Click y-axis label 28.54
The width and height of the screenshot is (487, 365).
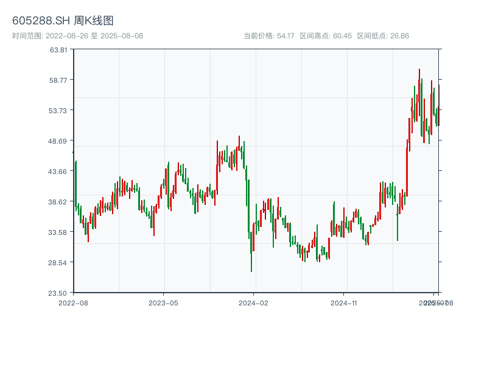click(x=57, y=263)
